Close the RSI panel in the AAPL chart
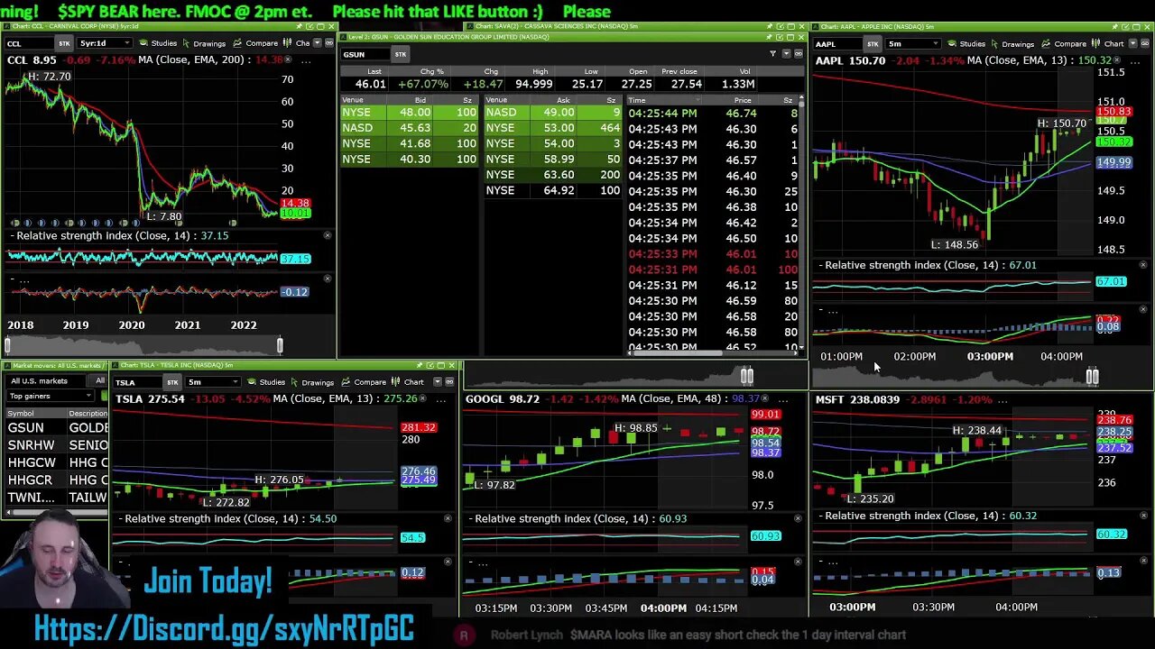The height and width of the screenshot is (649, 1155). pos(1143,265)
